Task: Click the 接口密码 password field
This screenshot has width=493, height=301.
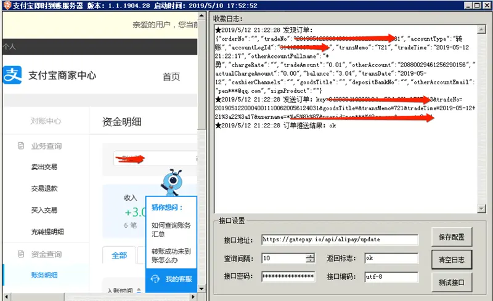Action: coord(288,276)
